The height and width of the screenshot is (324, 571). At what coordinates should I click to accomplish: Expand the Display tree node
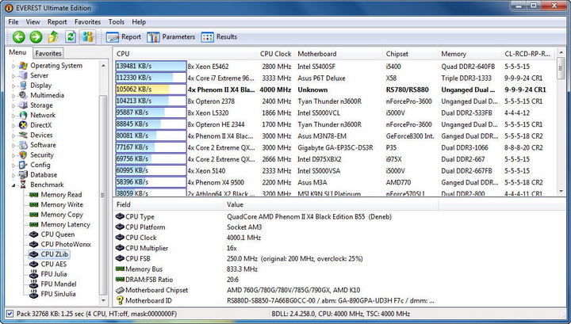click(x=13, y=86)
